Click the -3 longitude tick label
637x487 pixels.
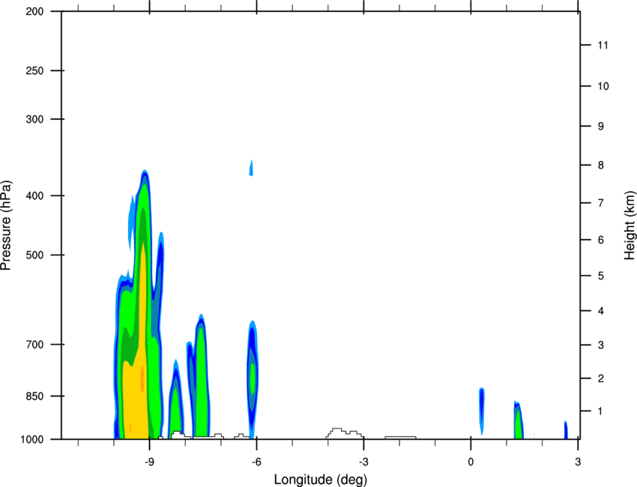pyautogui.click(x=363, y=462)
